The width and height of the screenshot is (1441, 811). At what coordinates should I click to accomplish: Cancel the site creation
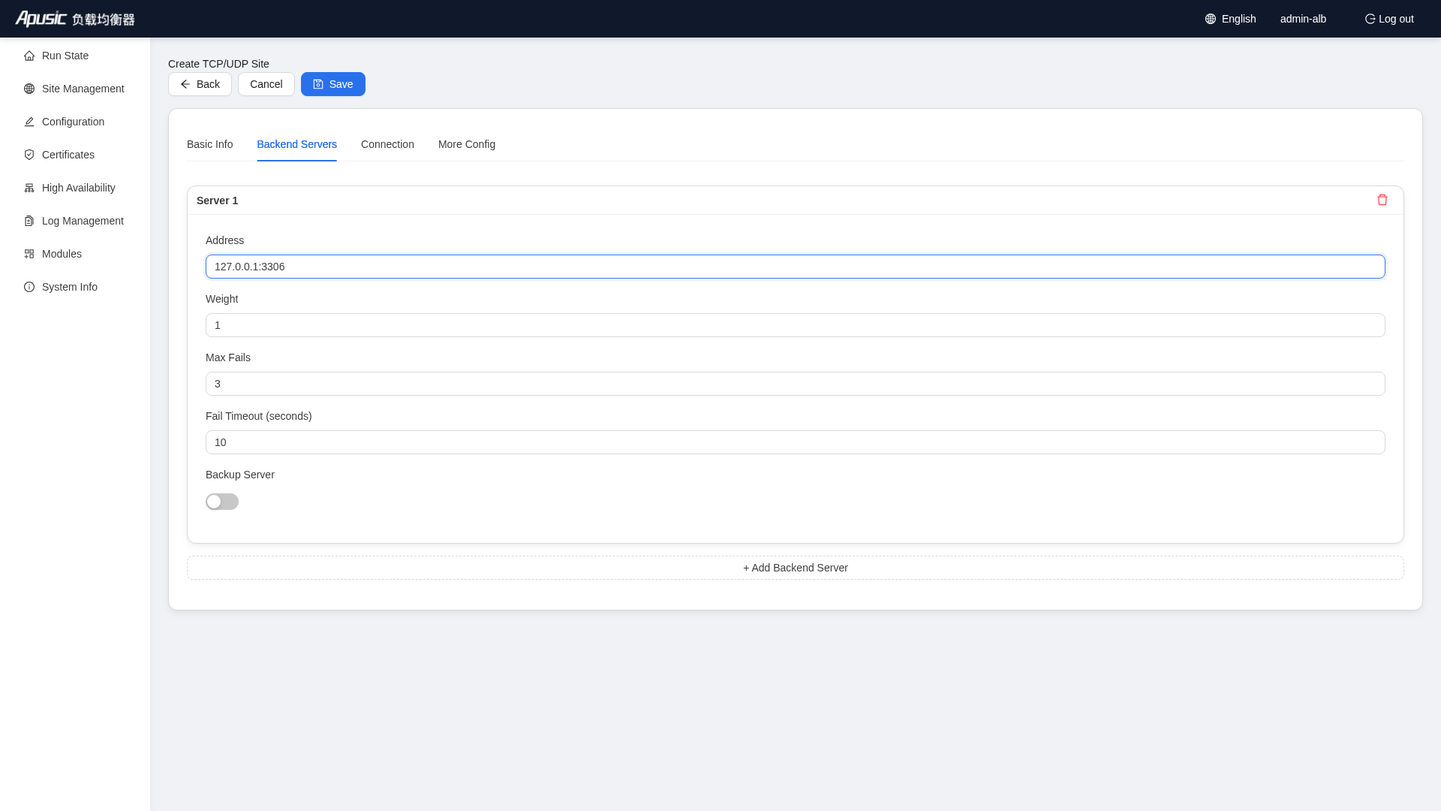(x=266, y=84)
